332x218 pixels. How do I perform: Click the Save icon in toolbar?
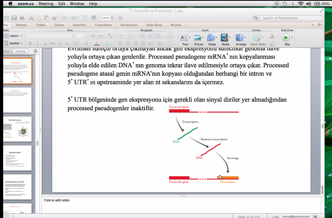[x=14, y=18]
